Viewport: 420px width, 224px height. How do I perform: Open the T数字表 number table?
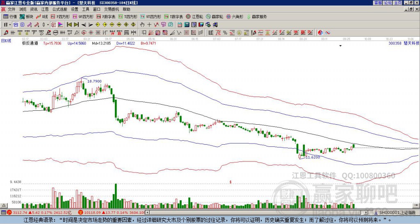[x=173, y=16]
